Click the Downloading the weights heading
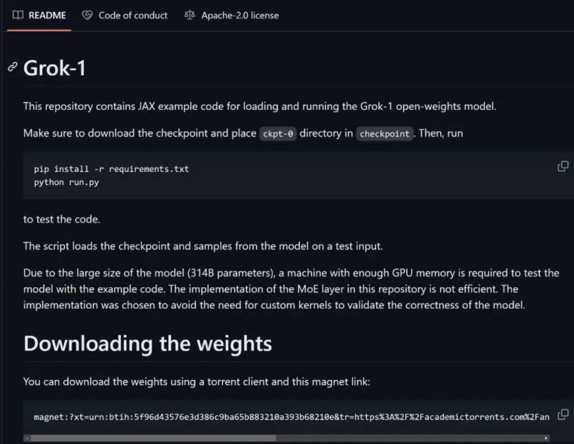The height and width of the screenshot is (444, 574). (x=147, y=343)
